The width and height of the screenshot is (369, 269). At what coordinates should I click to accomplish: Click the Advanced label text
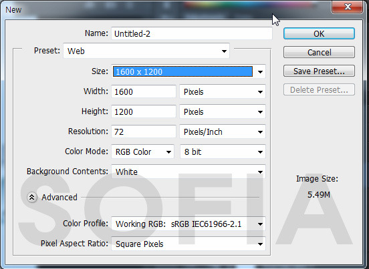click(x=59, y=197)
